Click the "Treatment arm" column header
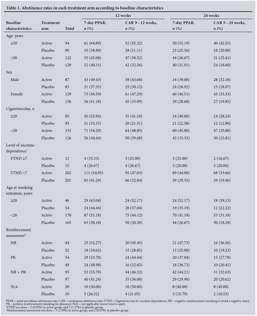This screenshot has width=257, height=316. 50,25
